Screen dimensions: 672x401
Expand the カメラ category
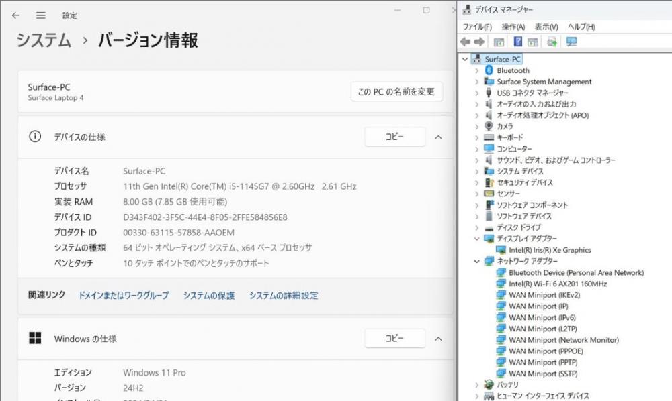point(477,127)
